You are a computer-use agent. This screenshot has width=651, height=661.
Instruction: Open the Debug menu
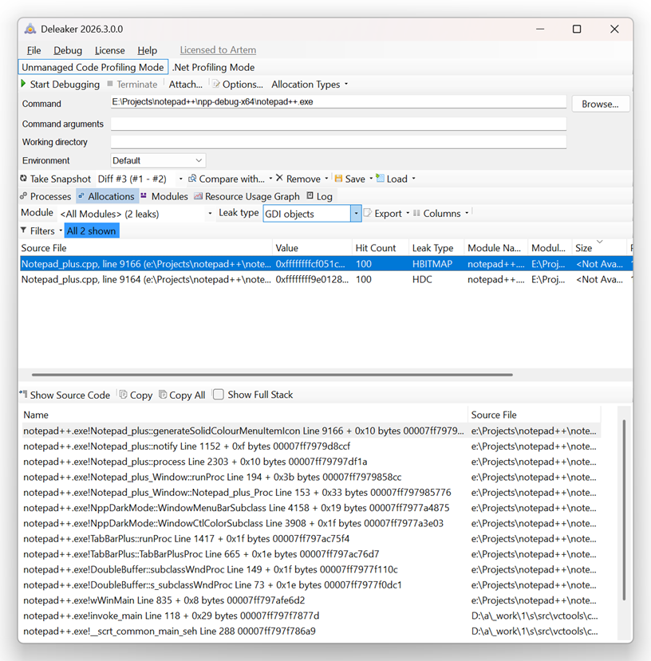coord(68,50)
